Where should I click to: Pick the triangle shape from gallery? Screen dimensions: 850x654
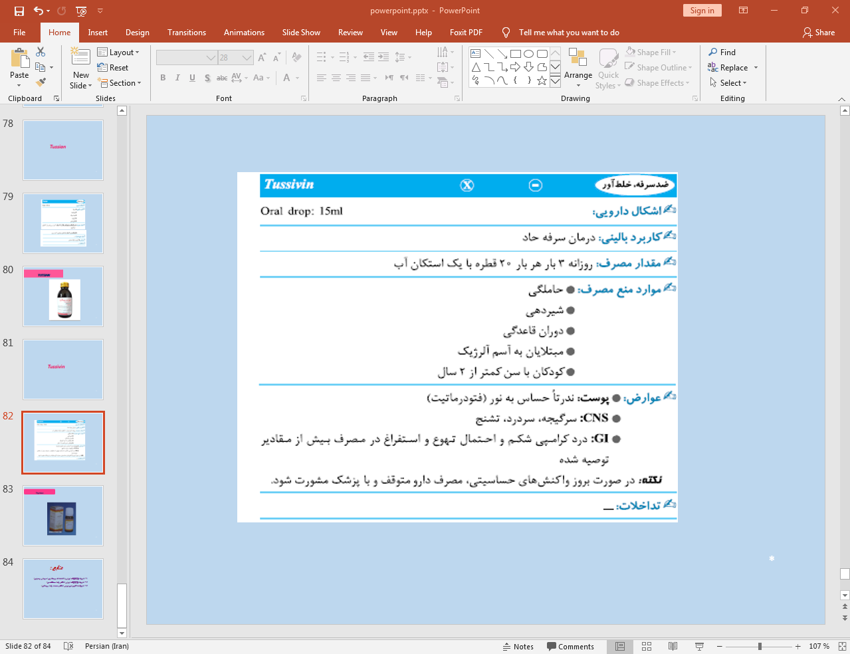476,67
